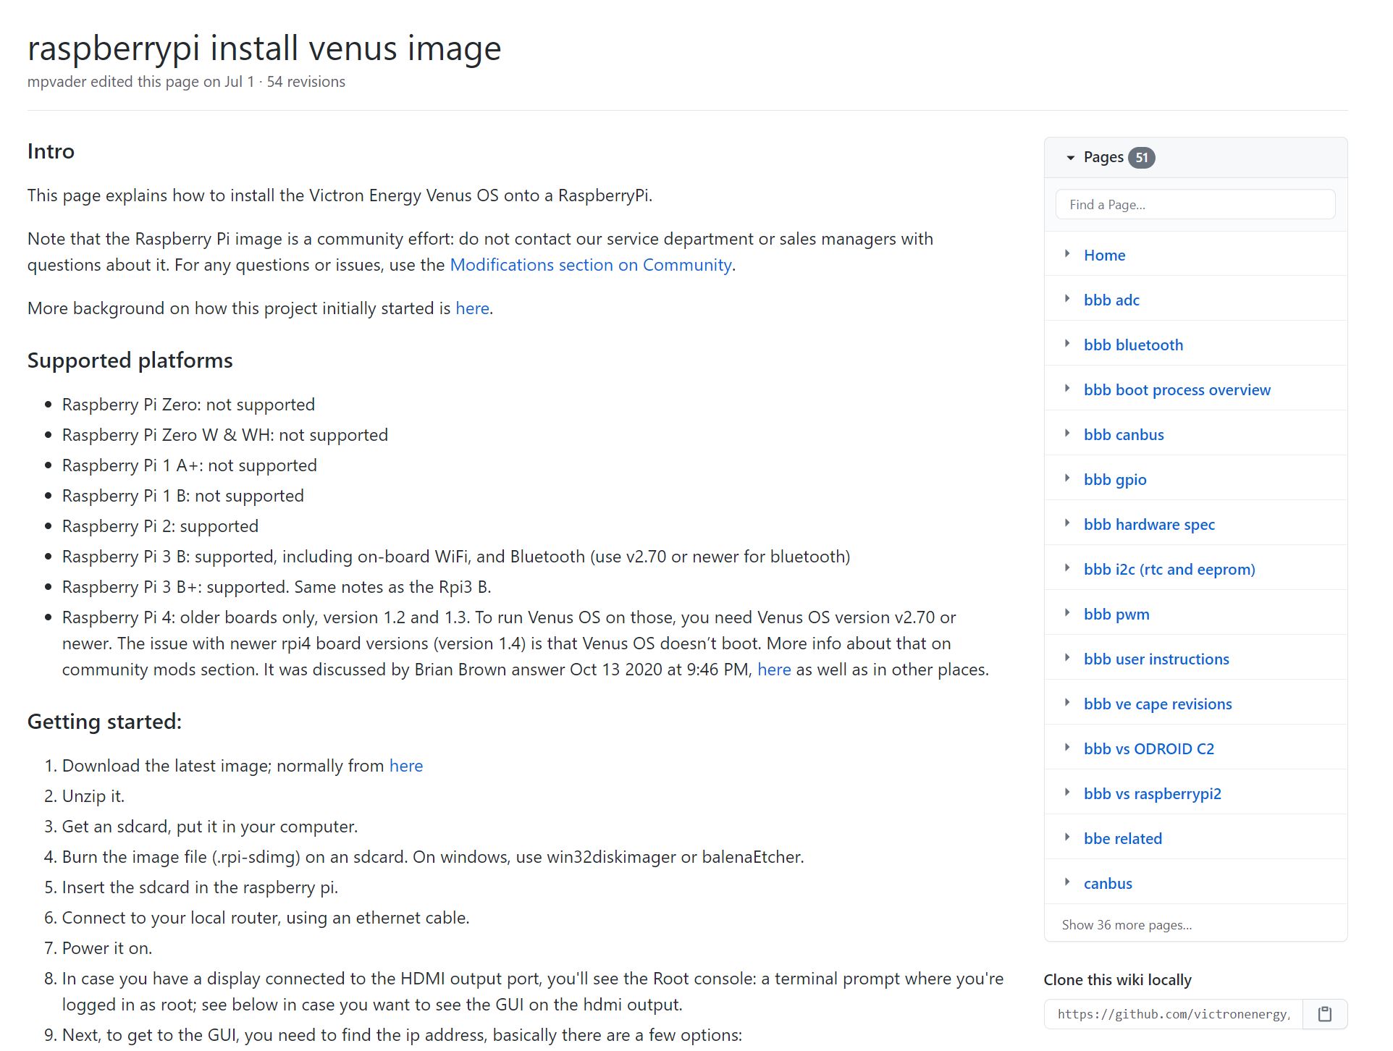Open the bbb vs ODROID C2 page

click(1149, 748)
